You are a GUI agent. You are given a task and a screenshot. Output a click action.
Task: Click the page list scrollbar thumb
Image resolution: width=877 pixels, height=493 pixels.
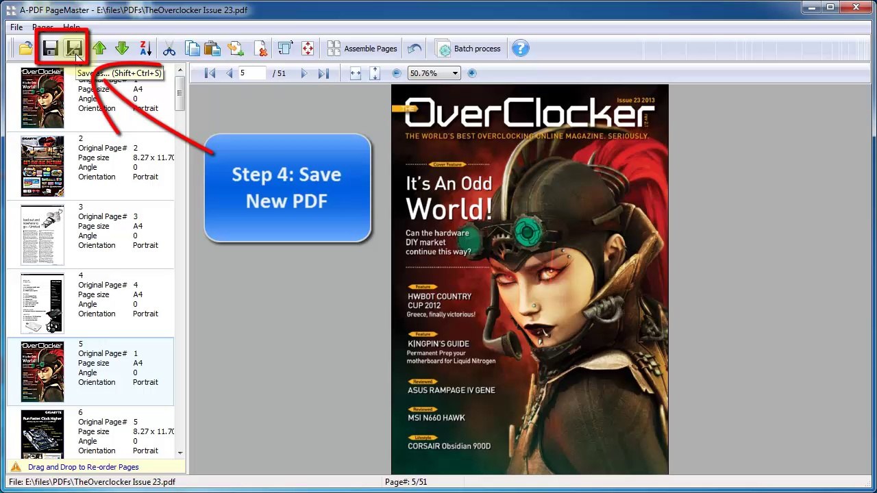click(x=180, y=93)
